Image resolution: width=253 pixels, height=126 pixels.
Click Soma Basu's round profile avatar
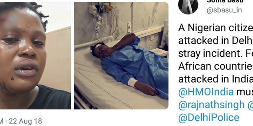(x=188, y=6)
